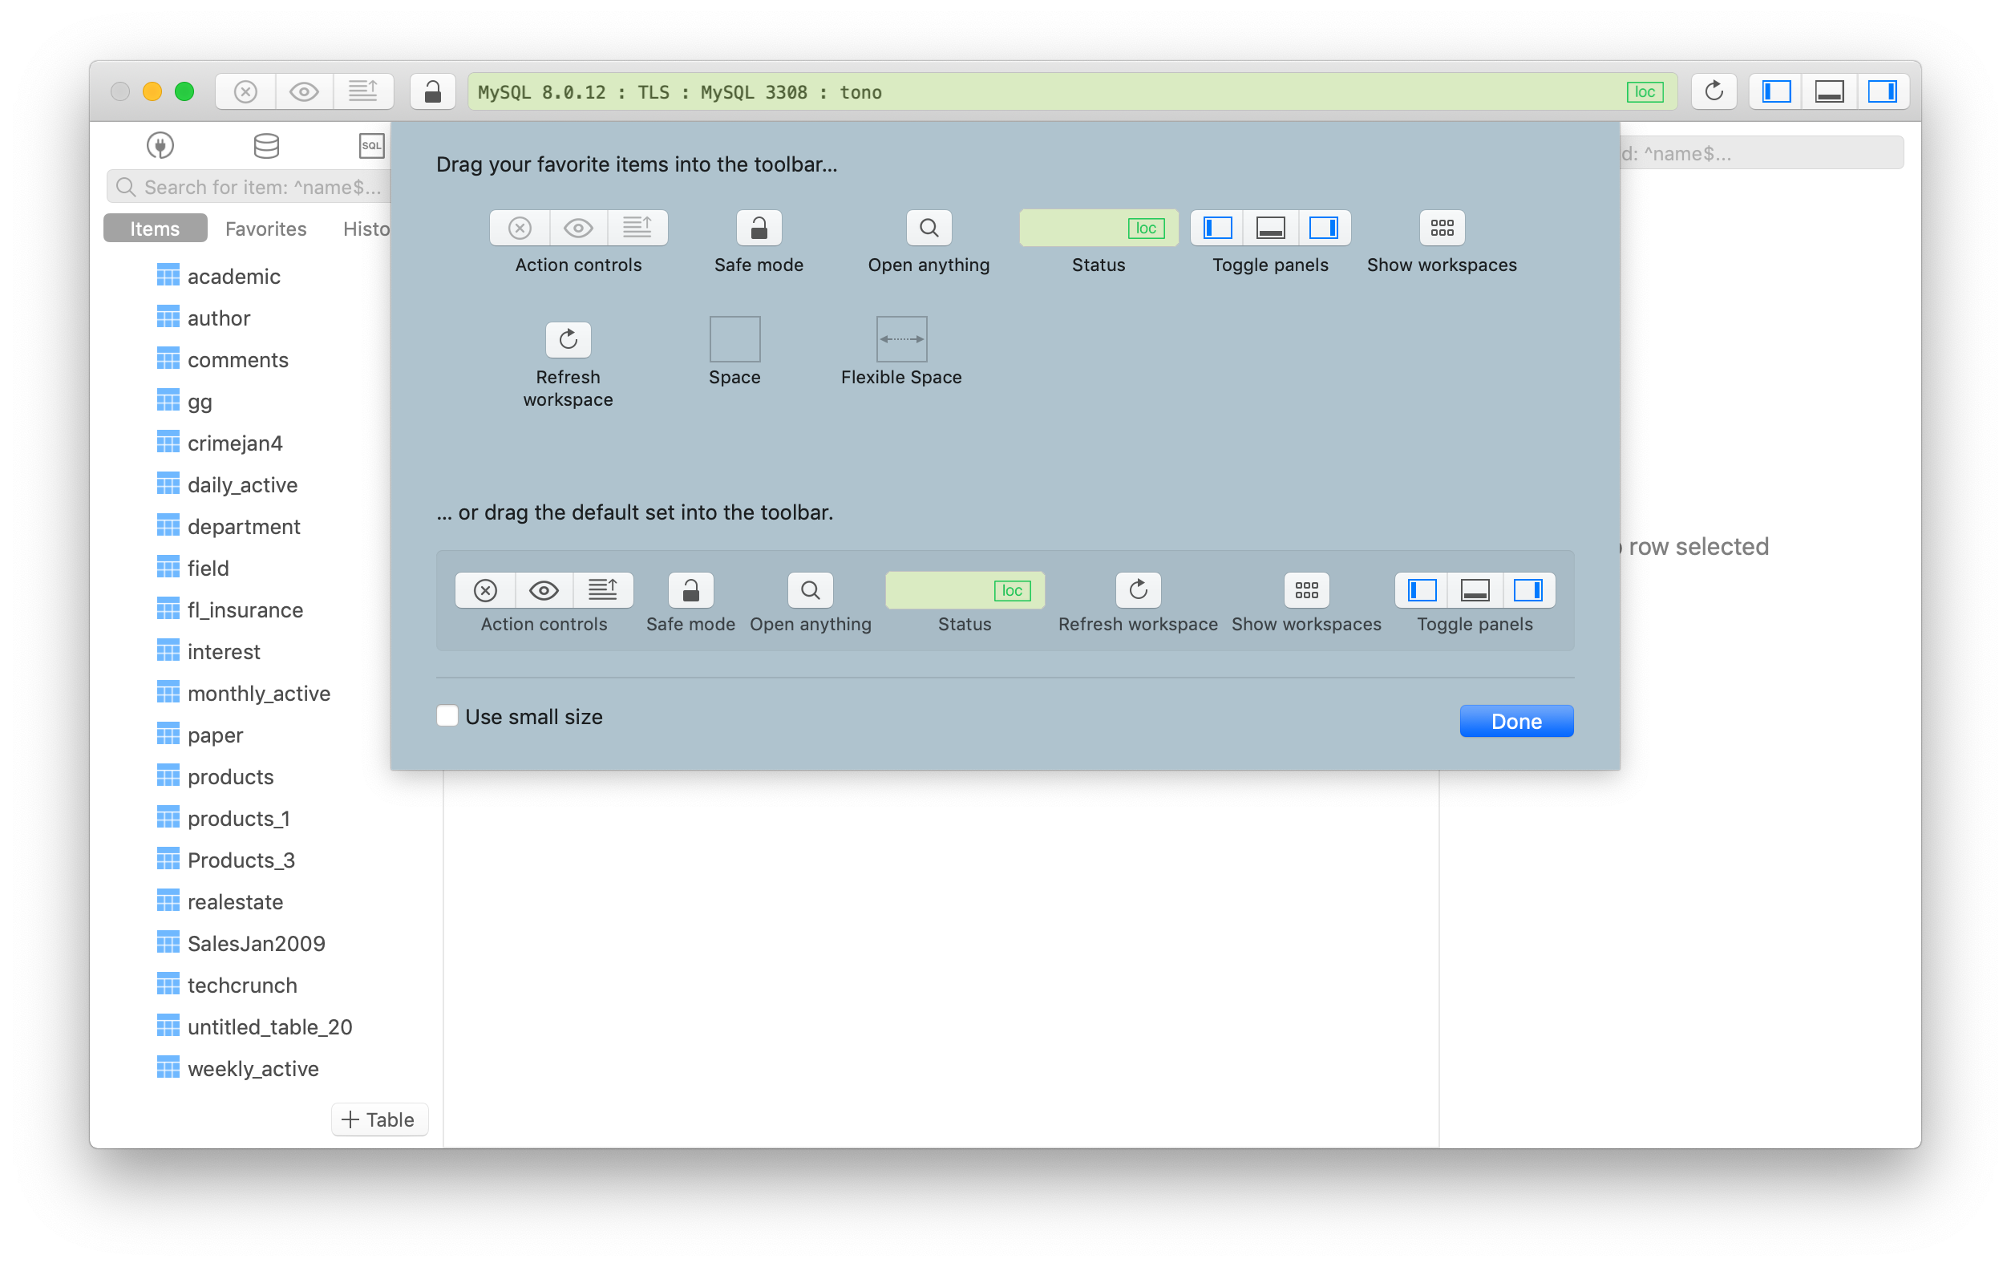Open the database icon in sidebar
The image size is (2011, 1267).
266,146
